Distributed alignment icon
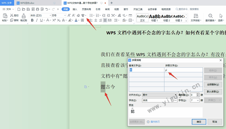Screen dimensions: 226x129 [110, 20]
